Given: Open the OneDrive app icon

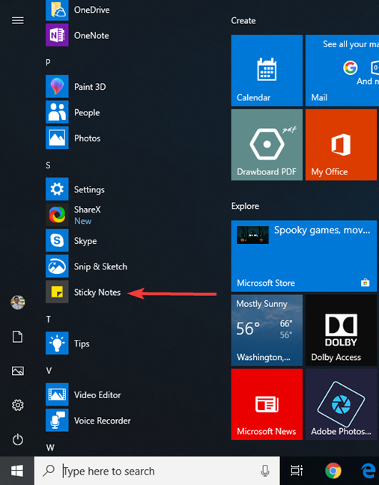Looking at the screenshot, I should 57,10.
